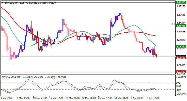This screenshot has width=187, height=101.
Task: Select the 1.09332 green price label
Action: tap(181, 47)
